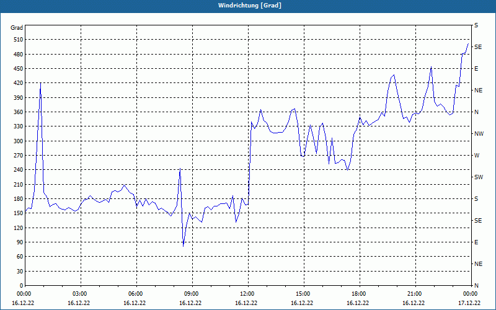Image resolution: width=496 pixels, height=310 pixels.
Task: Click the 90 value on the left axis
Action: pyautogui.click(x=20, y=242)
